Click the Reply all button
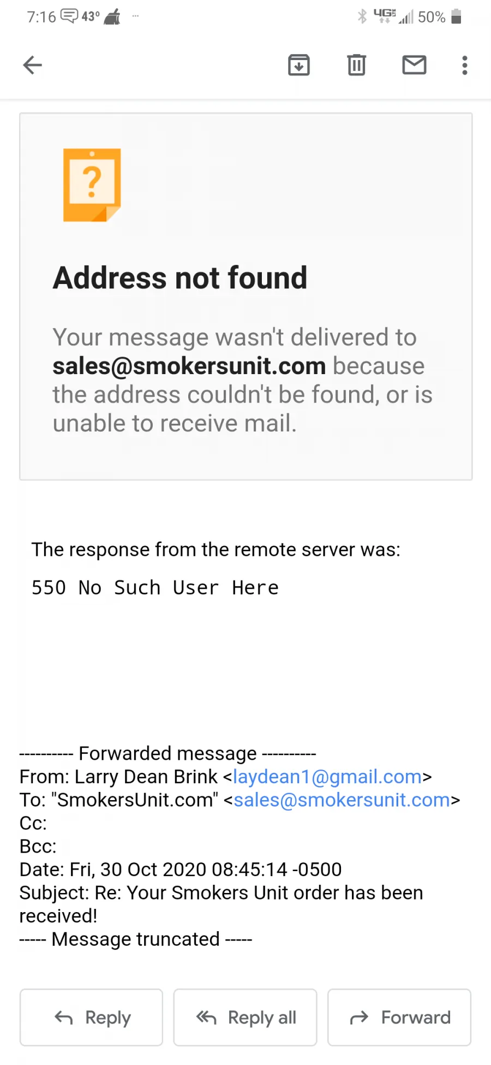 click(245, 1017)
